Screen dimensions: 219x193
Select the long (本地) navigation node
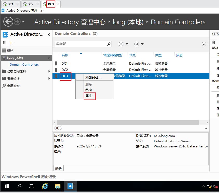26,58
